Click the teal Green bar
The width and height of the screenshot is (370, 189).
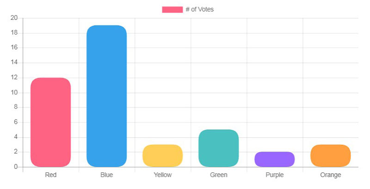218,148
